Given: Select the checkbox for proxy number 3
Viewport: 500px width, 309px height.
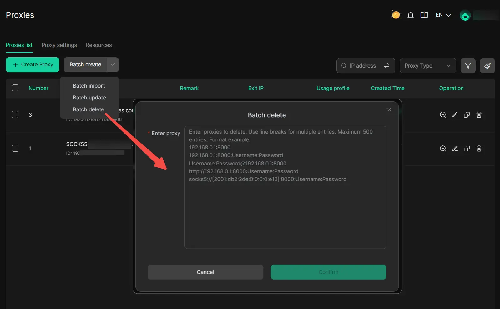Looking at the screenshot, I should [15, 114].
